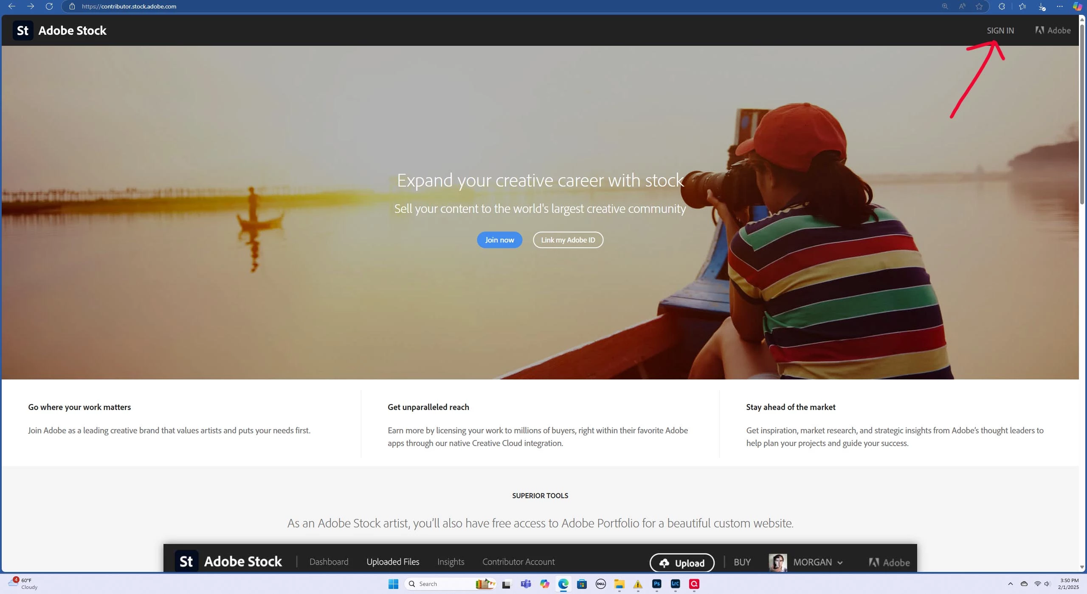Image resolution: width=1087 pixels, height=594 pixels.
Task: Click Read aloud icon in address bar
Action: coord(962,6)
